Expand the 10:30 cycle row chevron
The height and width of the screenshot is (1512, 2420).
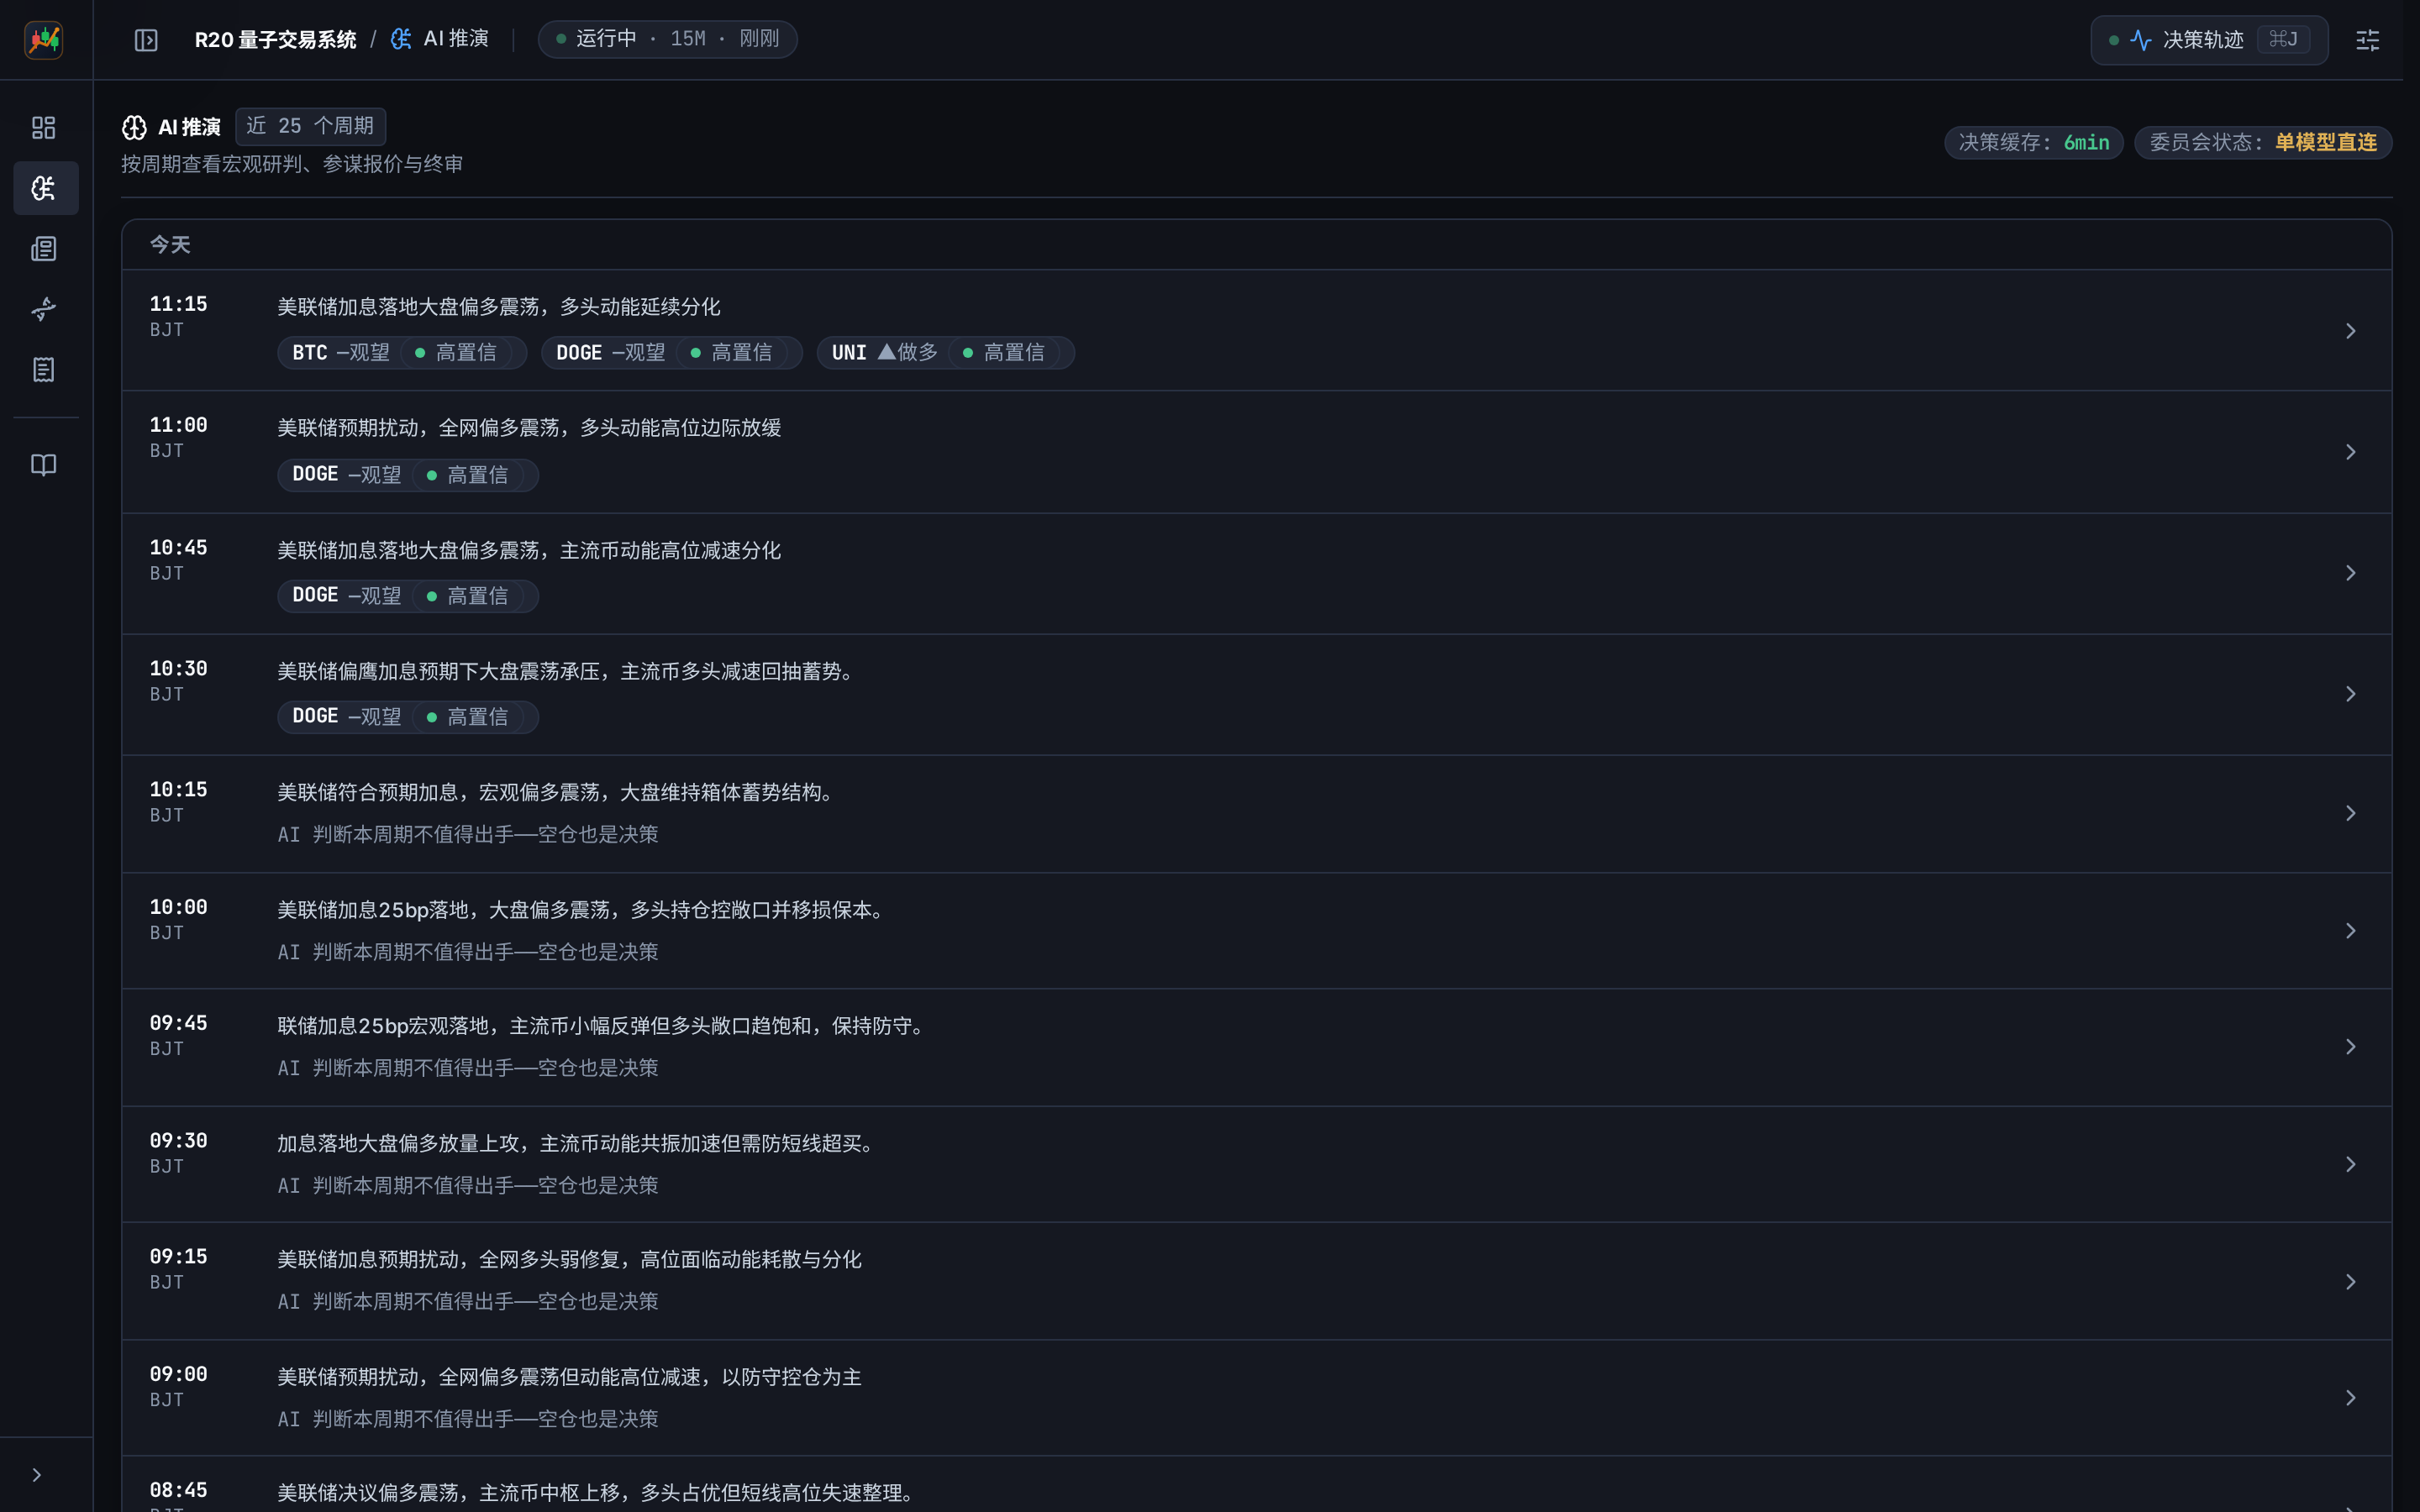(2351, 694)
